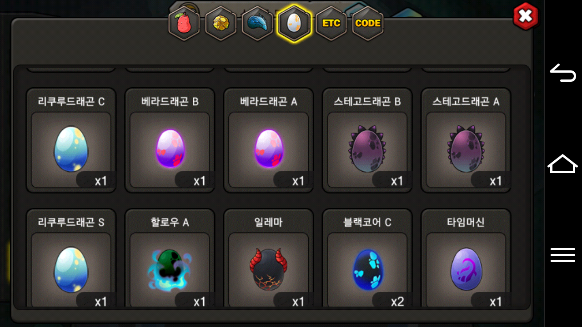Open the blue dragon tab

(257, 24)
